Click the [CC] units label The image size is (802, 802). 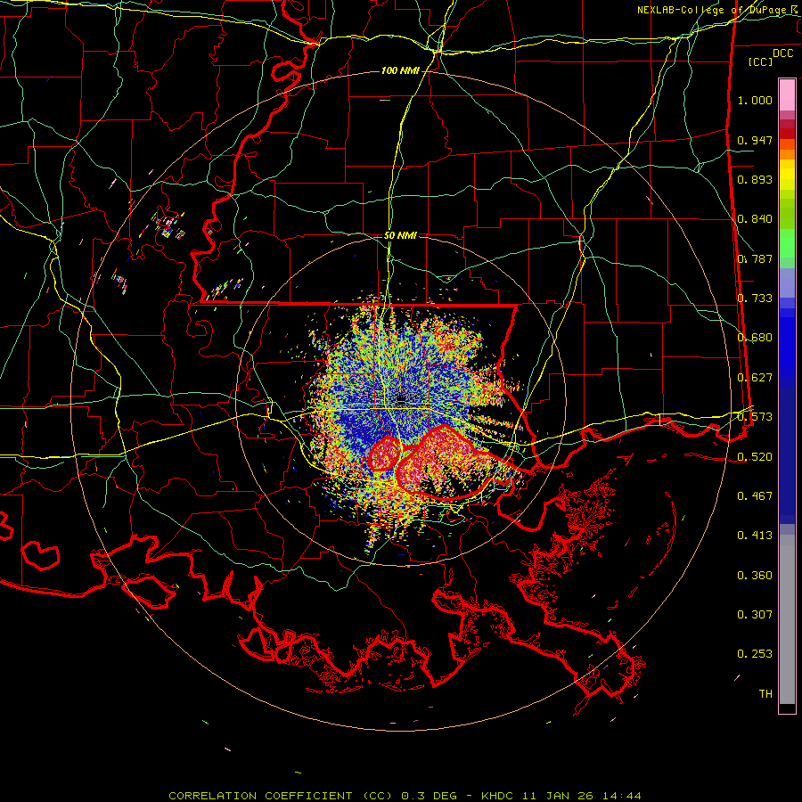pyautogui.click(x=761, y=61)
